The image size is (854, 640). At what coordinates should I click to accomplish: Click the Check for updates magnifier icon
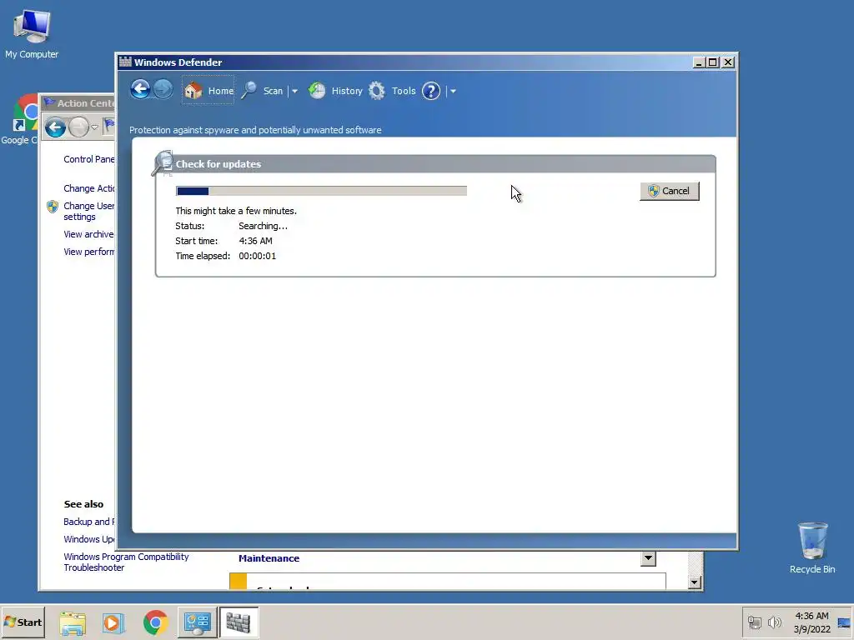(x=163, y=162)
